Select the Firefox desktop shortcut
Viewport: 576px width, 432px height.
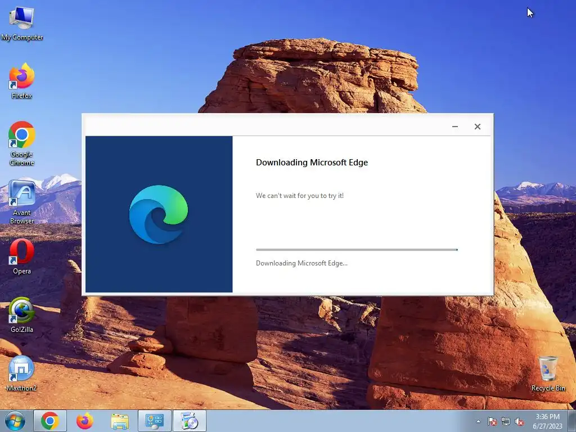coord(22,81)
